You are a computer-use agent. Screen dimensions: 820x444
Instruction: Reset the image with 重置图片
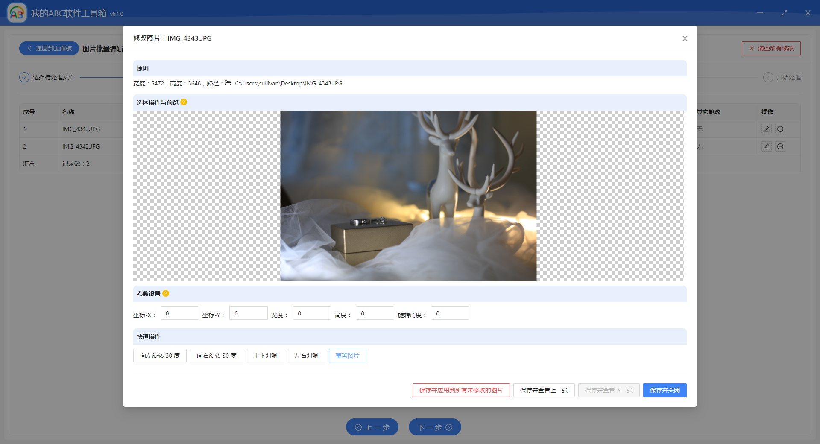coord(347,356)
